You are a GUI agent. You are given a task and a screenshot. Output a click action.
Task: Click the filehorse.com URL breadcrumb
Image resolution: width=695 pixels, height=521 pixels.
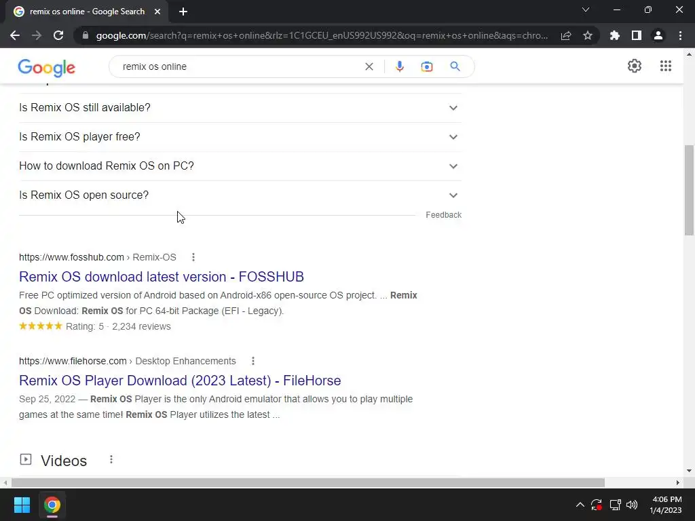pos(127,361)
